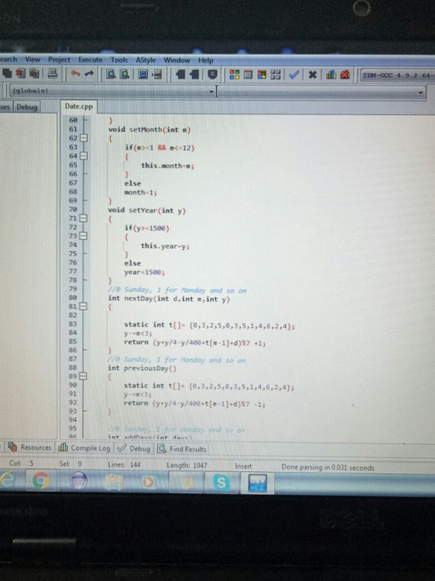Image resolution: width=435 pixels, height=581 pixels.
Task: Click line number 94 in the gutter
Action: (72, 420)
